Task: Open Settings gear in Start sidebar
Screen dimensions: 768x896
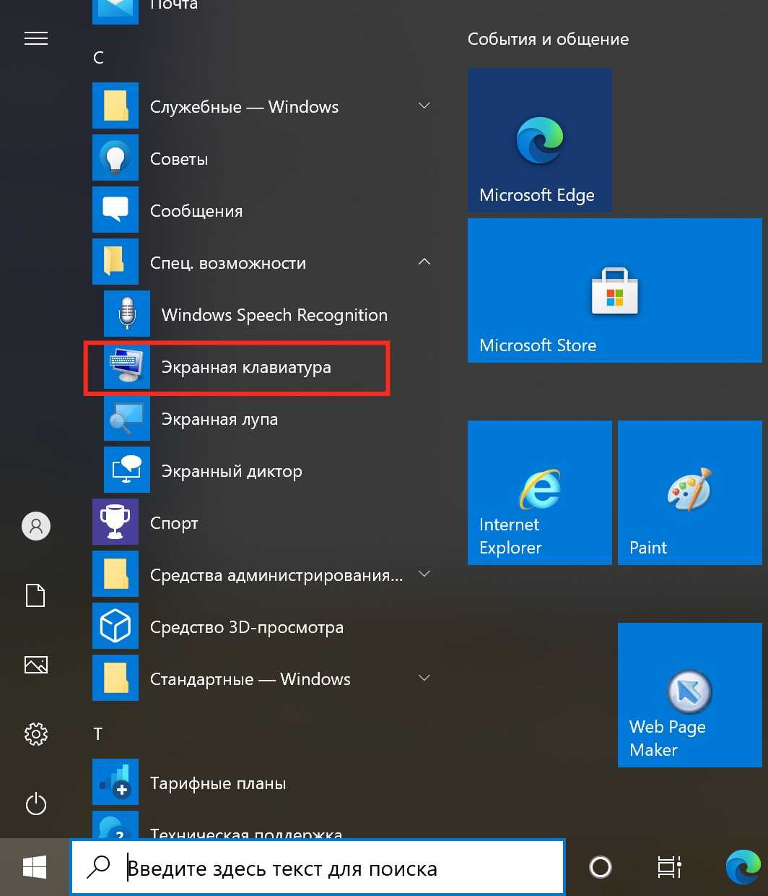Action: click(x=36, y=734)
